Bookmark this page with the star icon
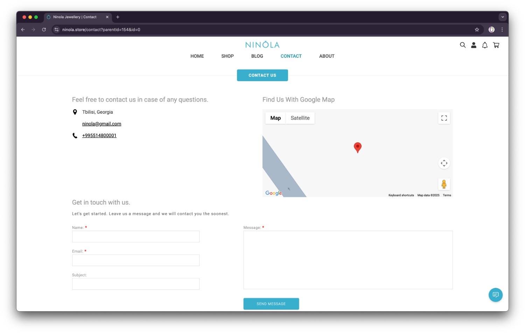The width and height of the screenshot is (525, 333). tap(477, 30)
